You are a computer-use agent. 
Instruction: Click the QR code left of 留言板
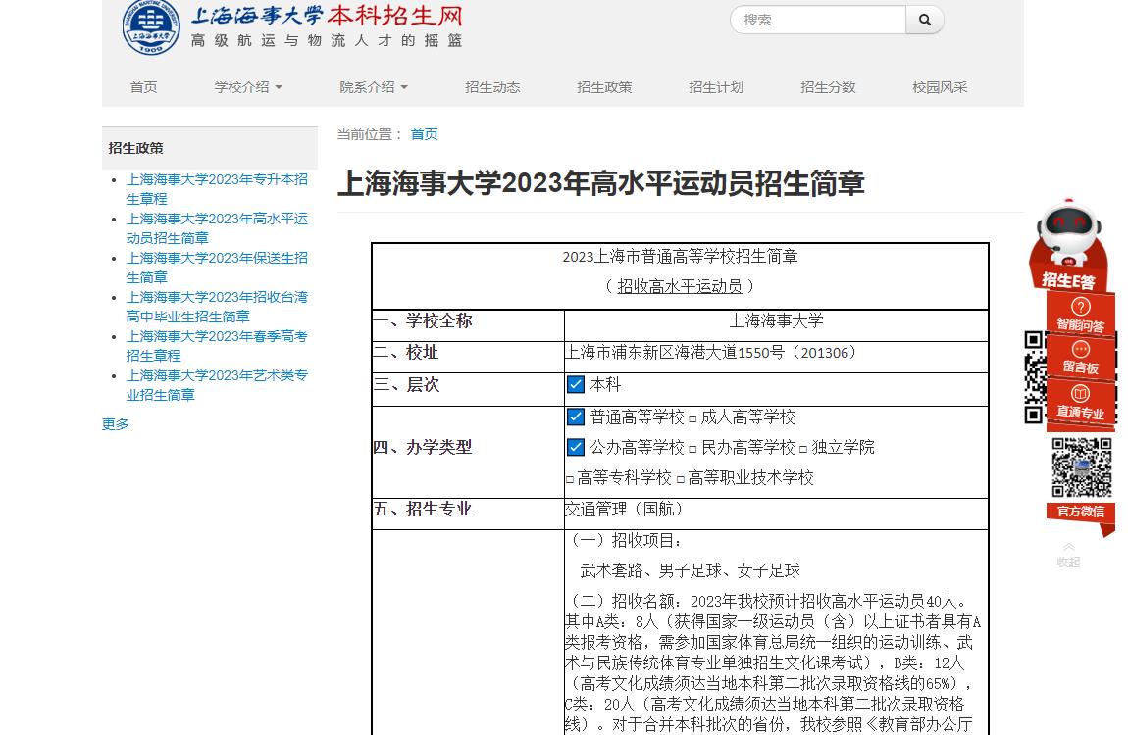tap(1035, 377)
